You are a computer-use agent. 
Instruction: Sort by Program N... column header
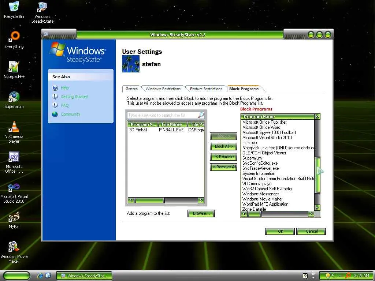click(x=143, y=124)
